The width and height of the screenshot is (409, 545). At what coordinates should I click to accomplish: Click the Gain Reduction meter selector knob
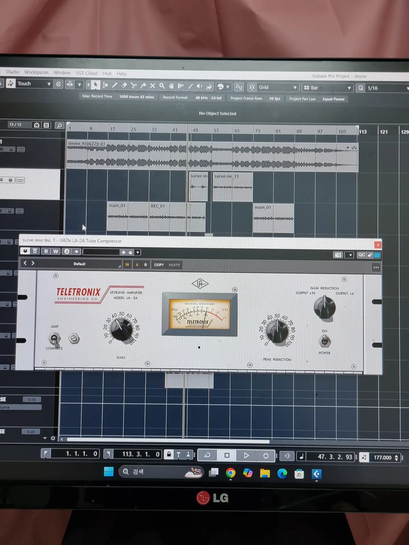coord(324,308)
